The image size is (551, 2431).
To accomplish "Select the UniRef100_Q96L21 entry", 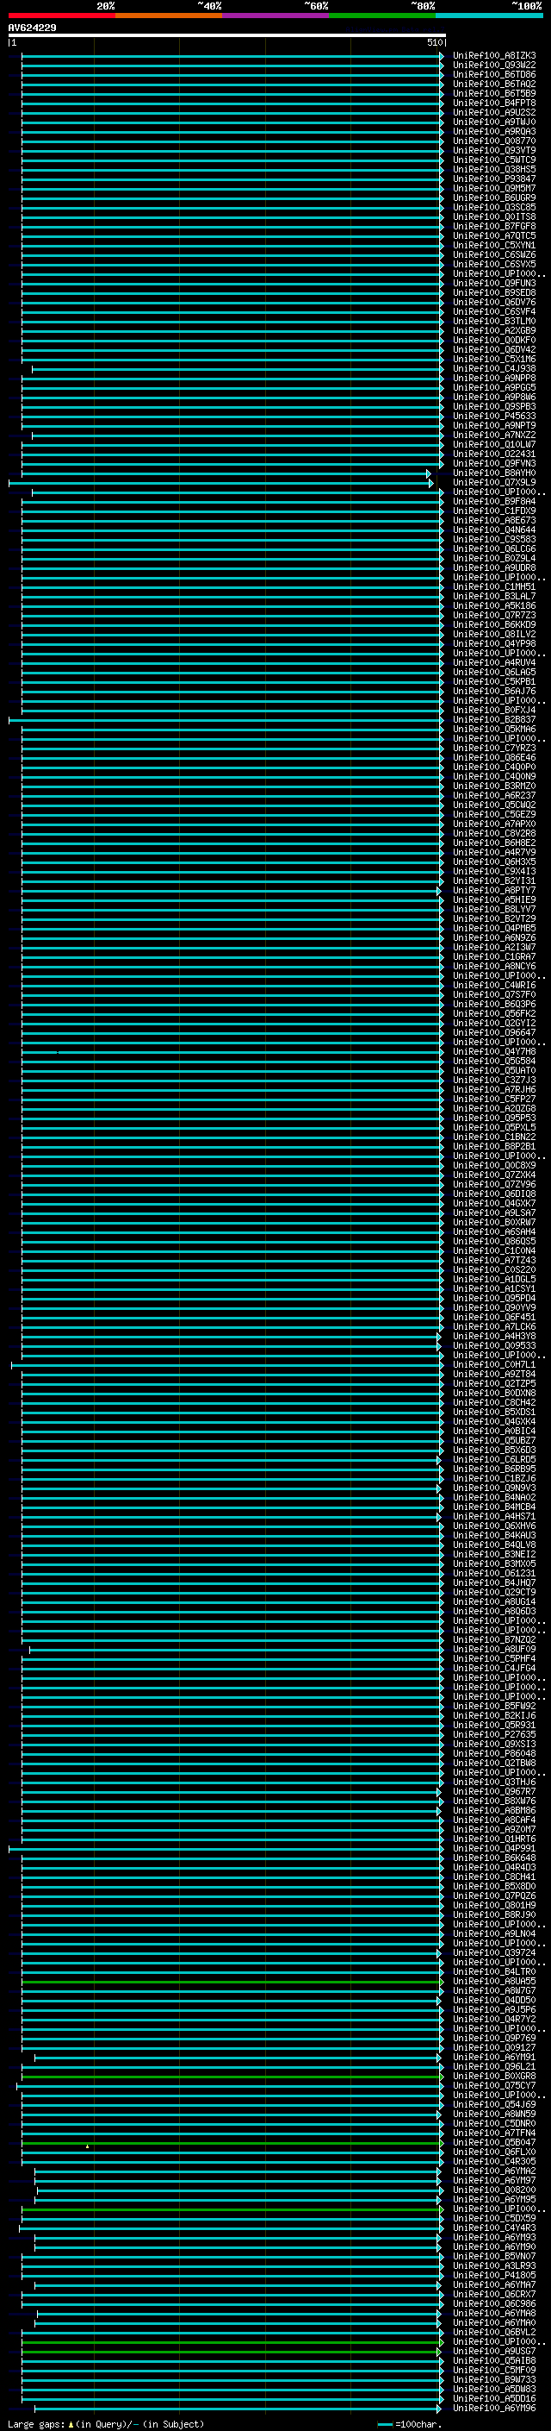I will [494, 2067].
